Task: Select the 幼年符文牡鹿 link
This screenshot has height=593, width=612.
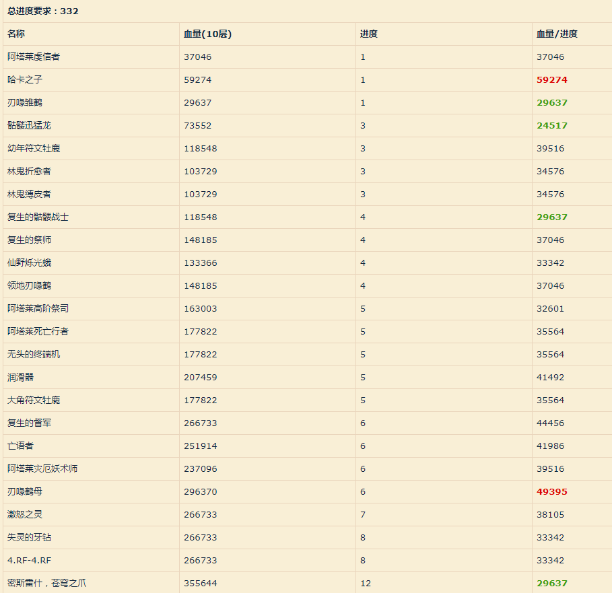Action: tap(34, 148)
